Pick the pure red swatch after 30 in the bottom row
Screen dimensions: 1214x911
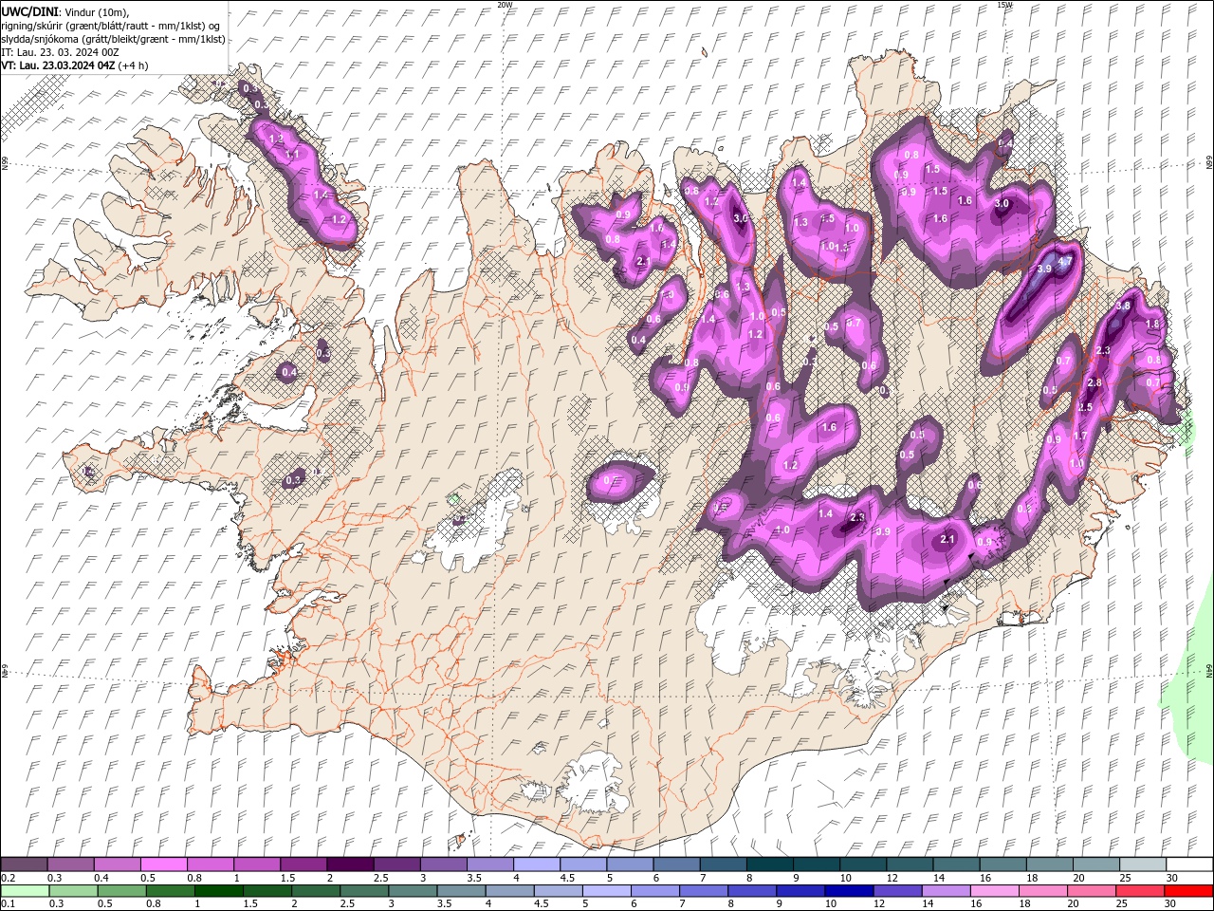point(1188,891)
